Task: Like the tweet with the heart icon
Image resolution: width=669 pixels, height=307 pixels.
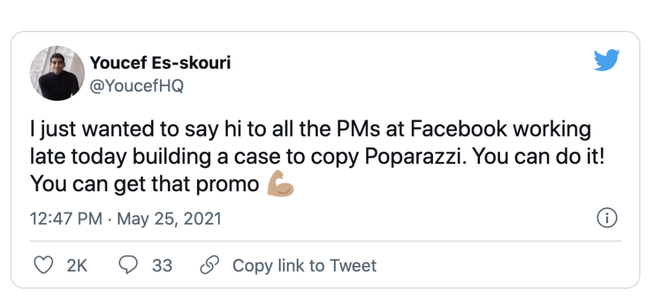Action: point(43,266)
